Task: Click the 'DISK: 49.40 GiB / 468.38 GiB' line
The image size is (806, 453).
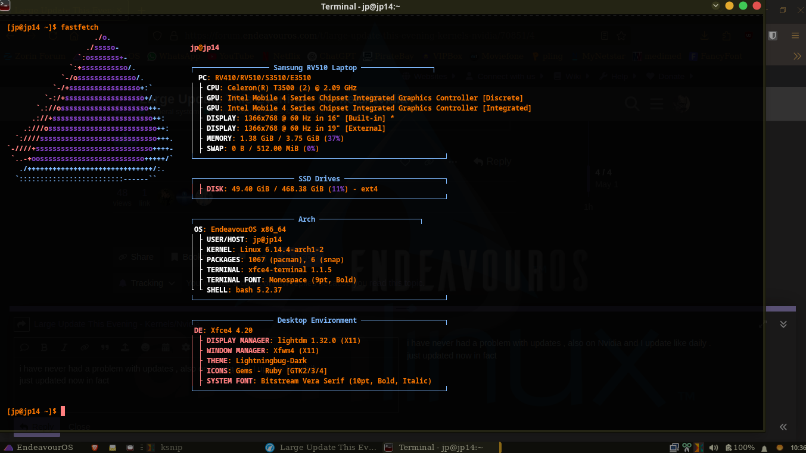Action: point(292,189)
